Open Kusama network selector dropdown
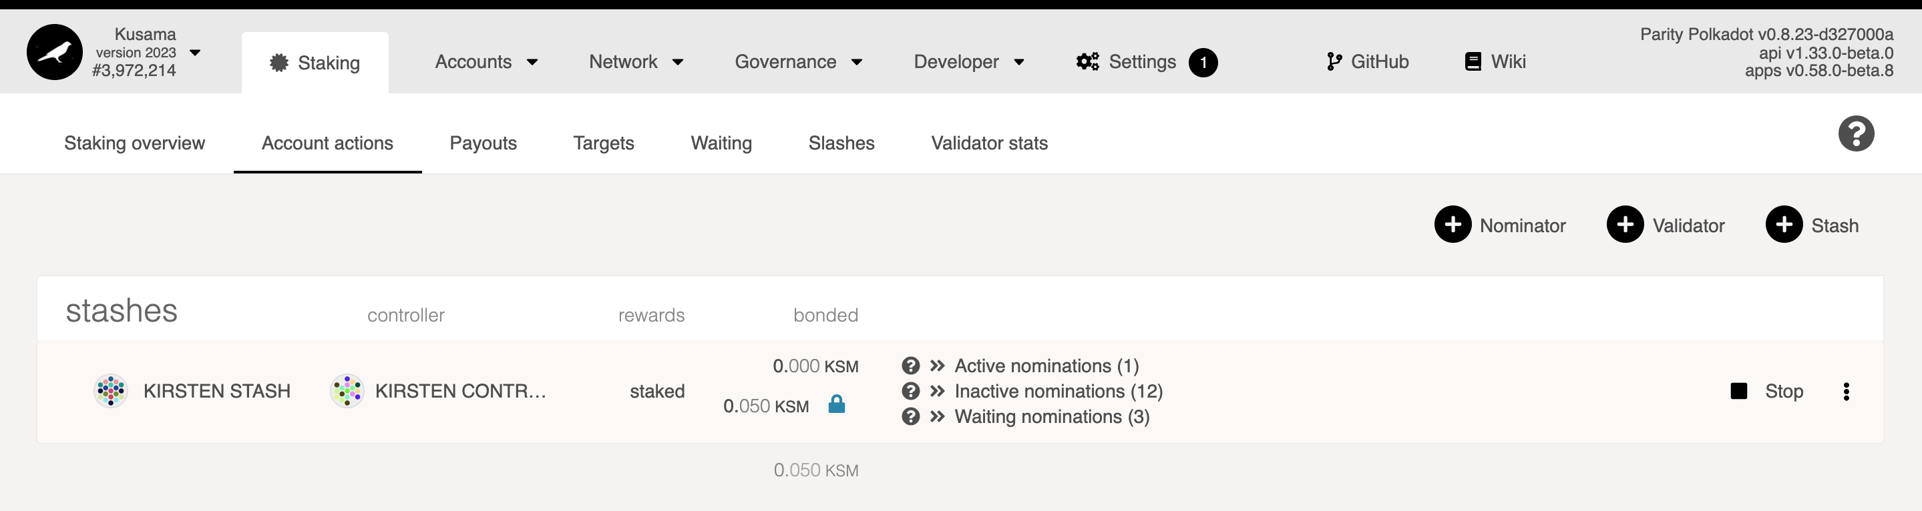Screen dimensions: 1922x511 click(x=195, y=53)
